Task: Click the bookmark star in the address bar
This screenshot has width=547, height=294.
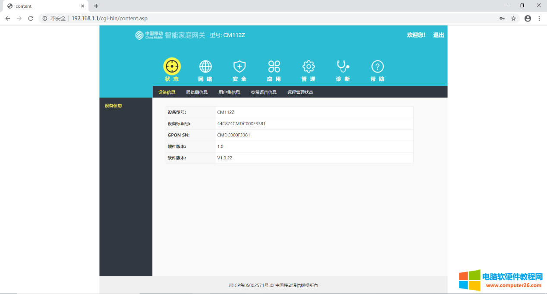Action: point(514,19)
